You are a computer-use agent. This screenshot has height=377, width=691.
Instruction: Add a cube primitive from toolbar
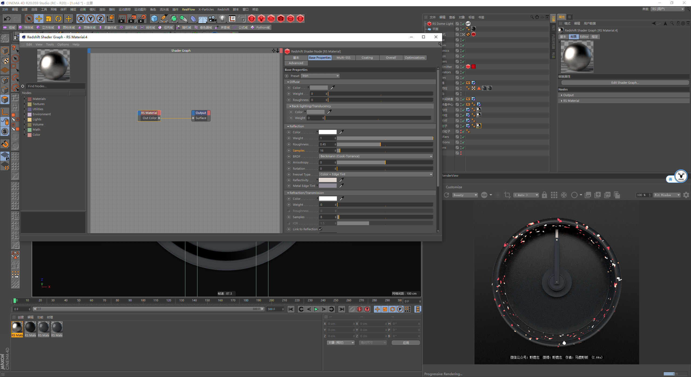tap(154, 19)
